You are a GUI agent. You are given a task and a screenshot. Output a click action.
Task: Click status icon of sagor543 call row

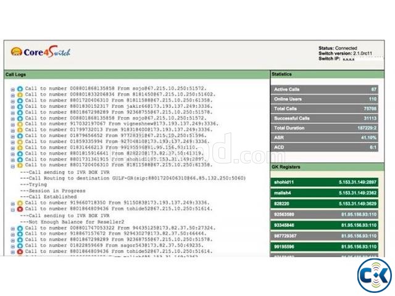20,245
